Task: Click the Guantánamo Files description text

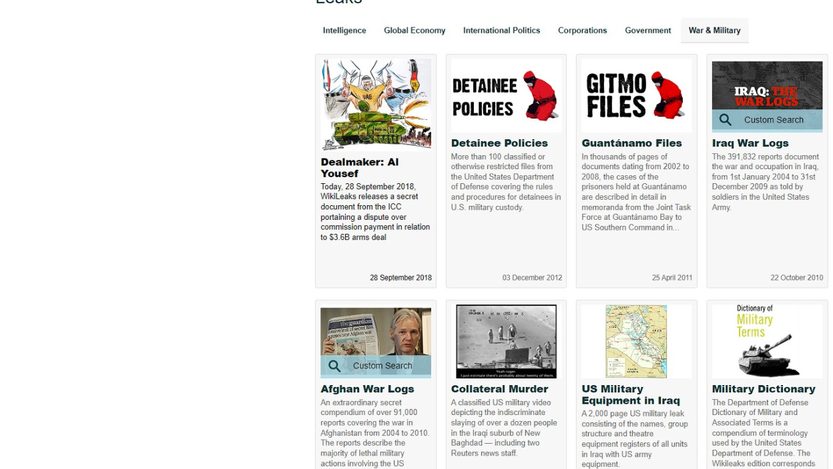Action: [636, 192]
